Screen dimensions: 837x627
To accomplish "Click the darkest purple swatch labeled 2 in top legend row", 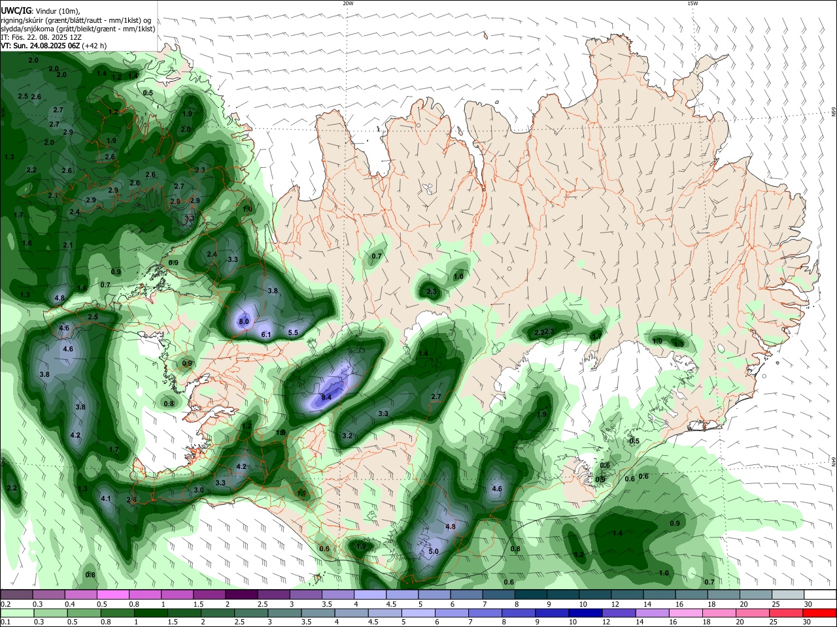I will [x=241, y=594].
